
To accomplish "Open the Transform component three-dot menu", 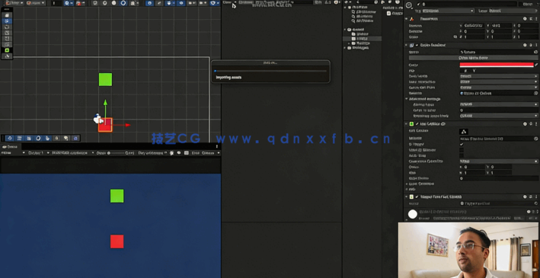I will (x=536, y=18).
